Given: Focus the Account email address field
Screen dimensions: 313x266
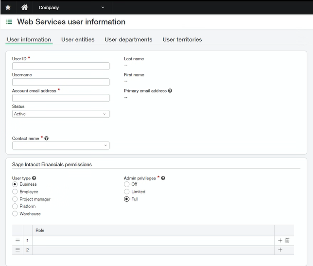Looking at the screenshot, I should point(61,98).
